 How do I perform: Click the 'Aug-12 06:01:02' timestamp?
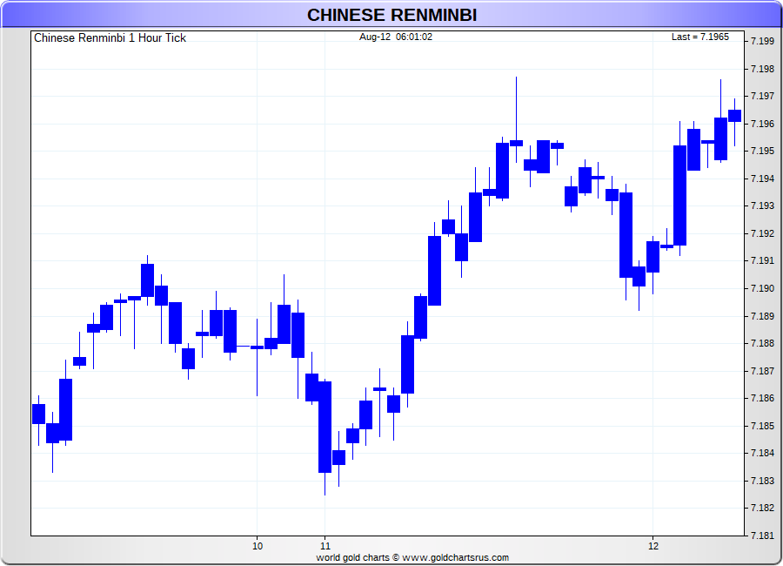pos(396,37)
